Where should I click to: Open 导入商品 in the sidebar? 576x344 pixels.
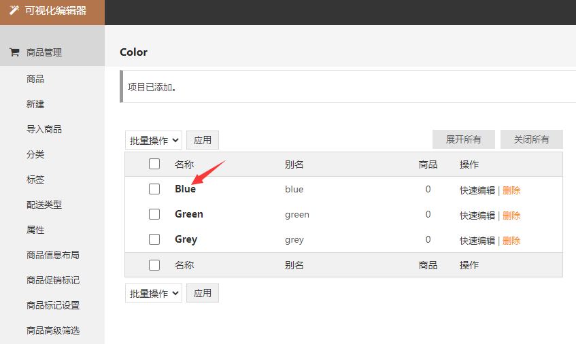click(x=44, y=129)
